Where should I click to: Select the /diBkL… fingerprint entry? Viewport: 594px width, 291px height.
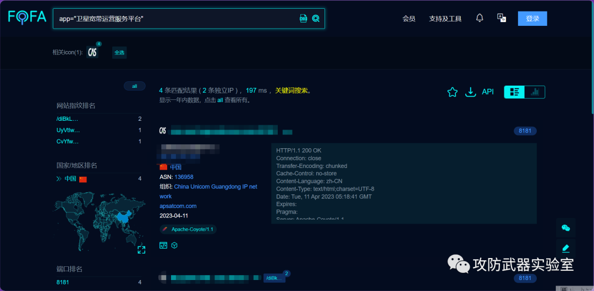[68, 119]
